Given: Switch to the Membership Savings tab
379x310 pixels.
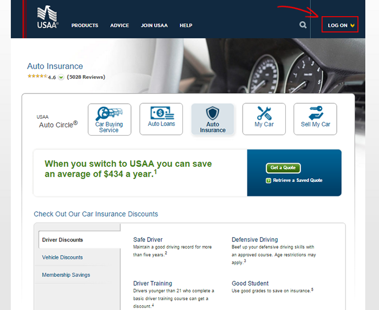Looking at the screenshot, I should pyautogui.click(x=66, y=275).
